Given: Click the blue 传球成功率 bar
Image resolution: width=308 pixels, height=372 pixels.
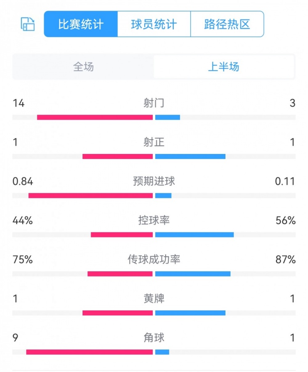Looking at the screenshot, I should (193, 274).
